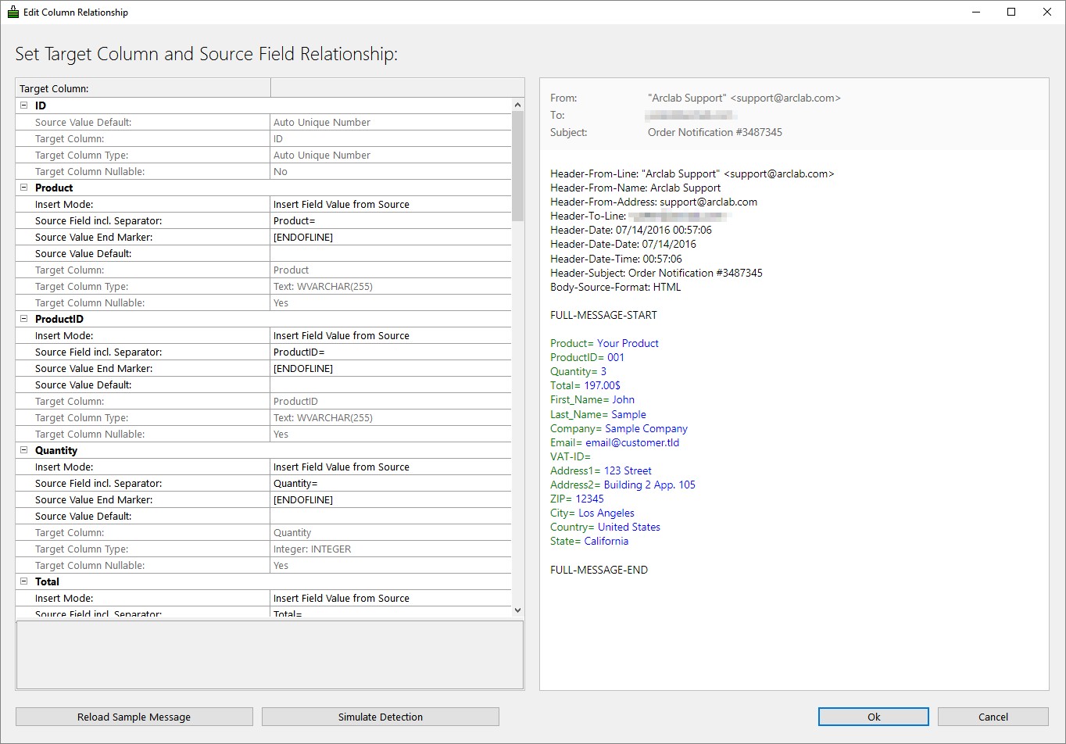Collapse the Product group
Screen dimensions: 1066x744
click(x=23, y=188)
